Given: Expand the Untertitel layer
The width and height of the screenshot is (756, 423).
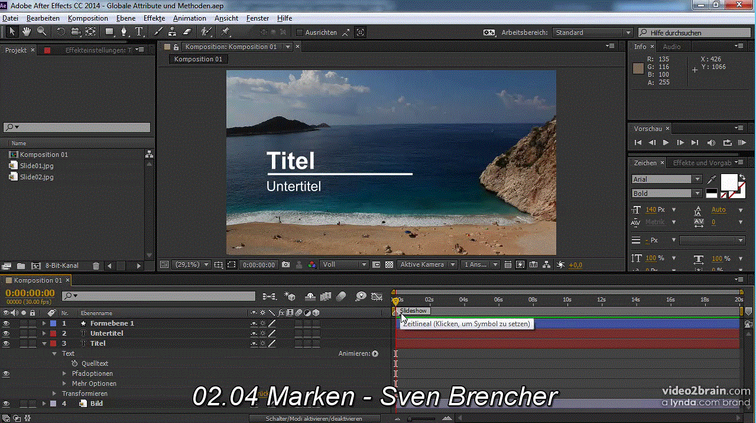Looking at the screenshot, I should coord(44,333).
